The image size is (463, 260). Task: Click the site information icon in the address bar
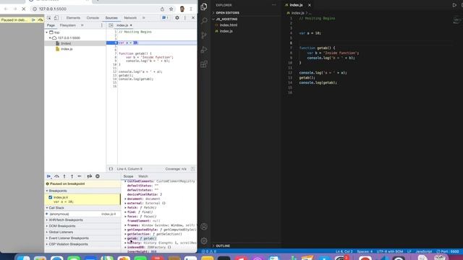[35, 9]
